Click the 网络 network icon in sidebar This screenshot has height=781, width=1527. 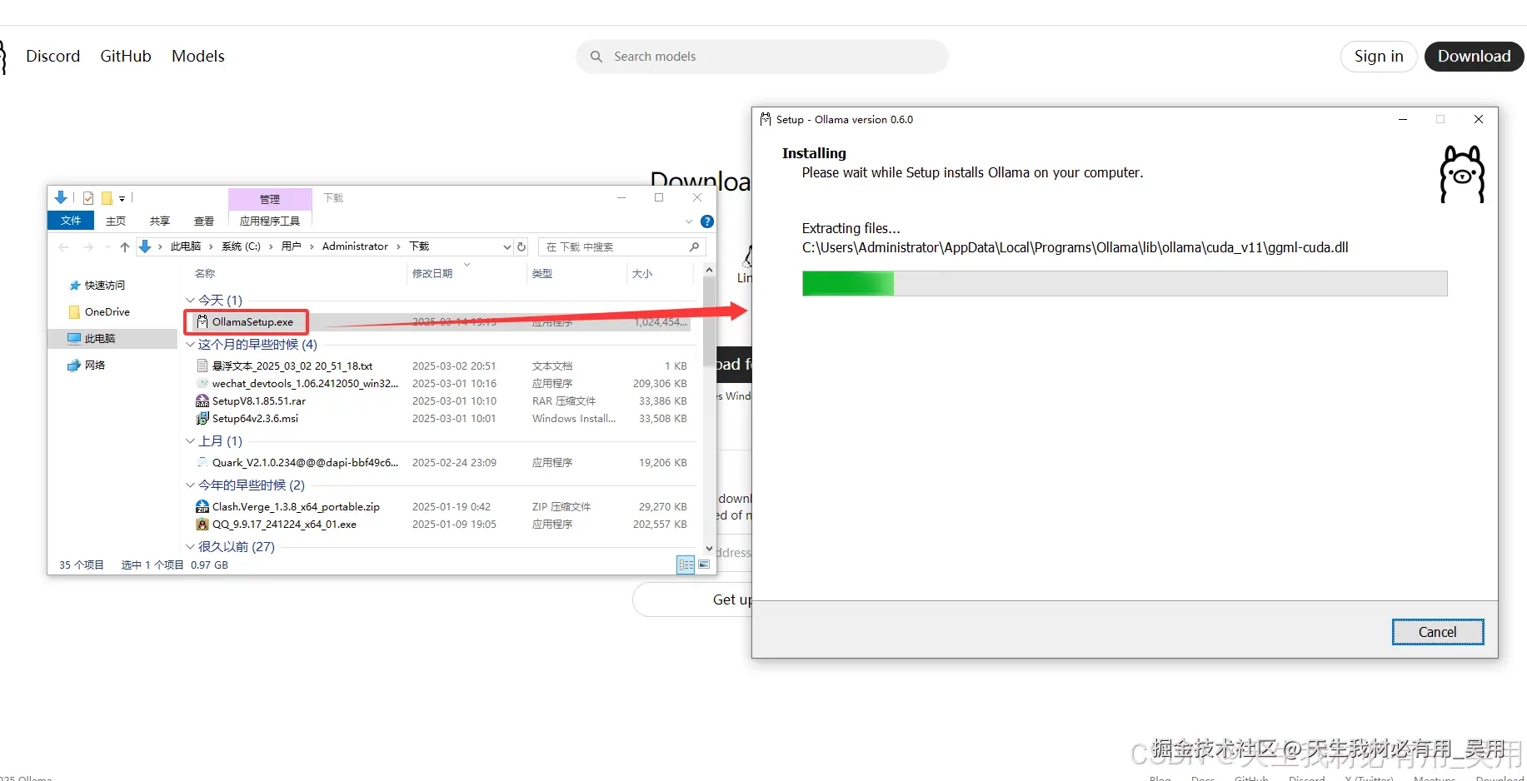pyautogui.click(x=74, y=366)
